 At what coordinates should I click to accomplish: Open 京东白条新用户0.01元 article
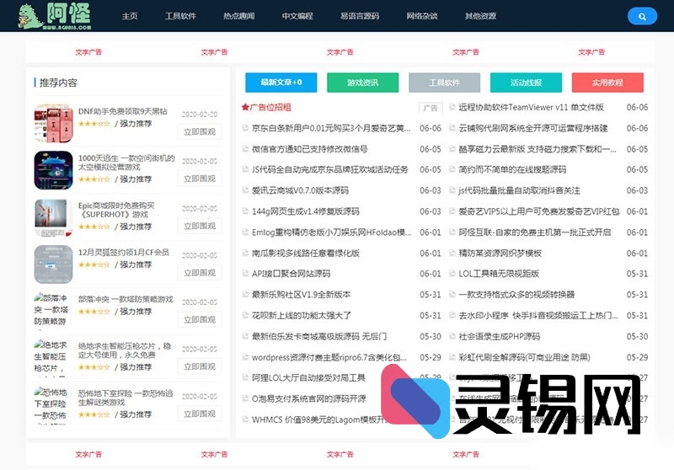pyautogui.click(x=331, y=128)
